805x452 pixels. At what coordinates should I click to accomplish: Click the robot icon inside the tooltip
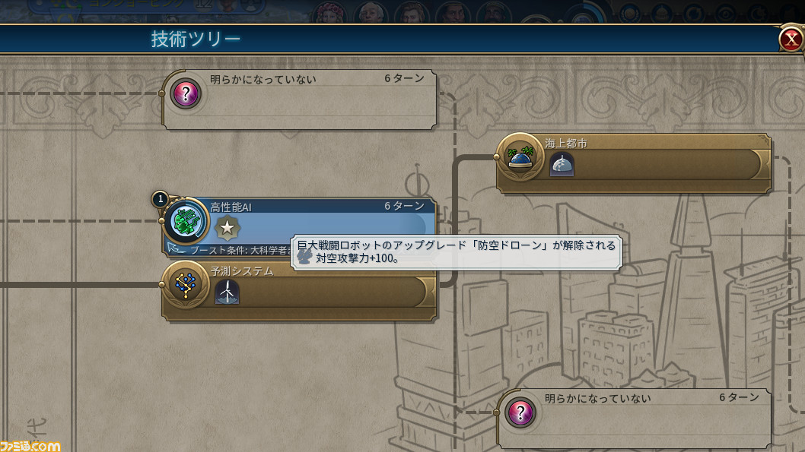click(304, 256)
